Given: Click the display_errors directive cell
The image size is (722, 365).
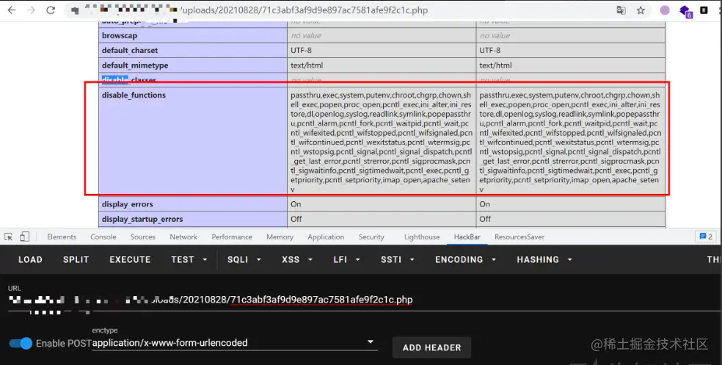Looking at the screenshot, I should coord(193,204).
